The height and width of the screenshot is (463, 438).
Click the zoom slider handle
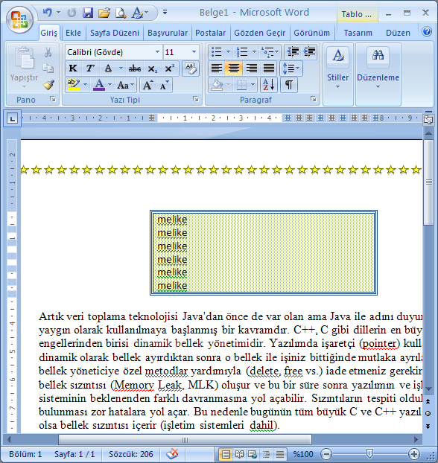(369, 453)
